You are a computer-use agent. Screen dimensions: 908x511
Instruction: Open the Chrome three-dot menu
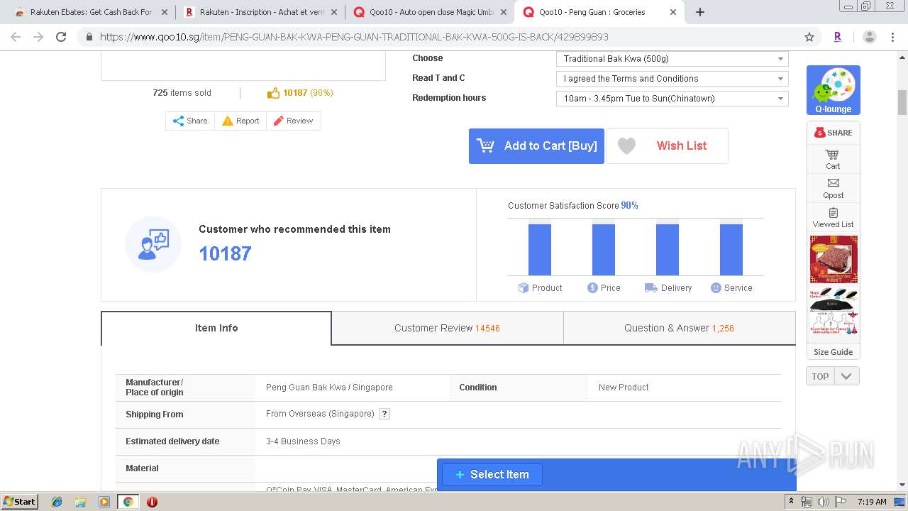point(892,37)
